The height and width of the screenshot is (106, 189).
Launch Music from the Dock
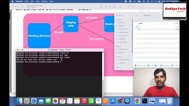click(84, 101)
